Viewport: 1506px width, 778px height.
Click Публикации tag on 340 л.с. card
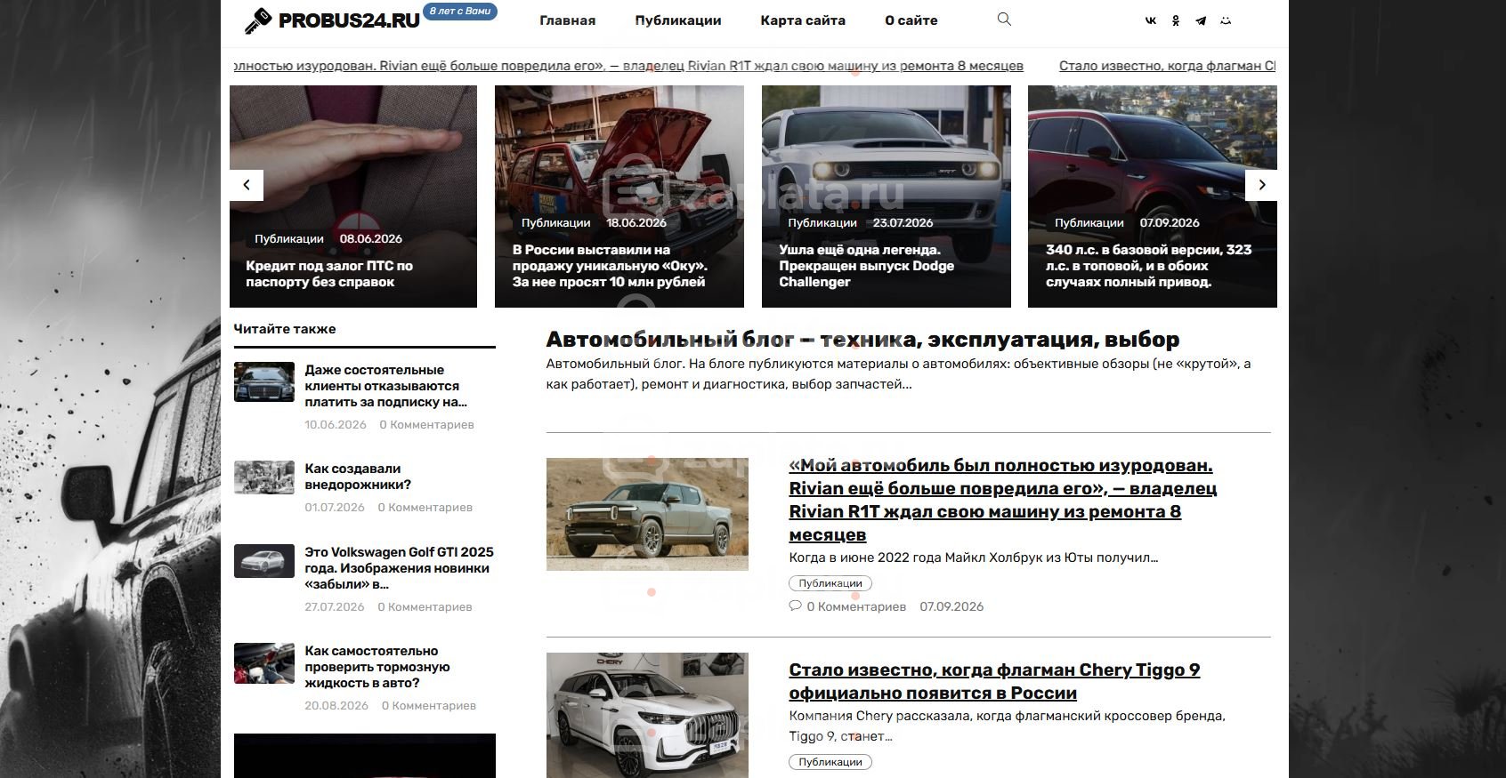(1089, 223)
